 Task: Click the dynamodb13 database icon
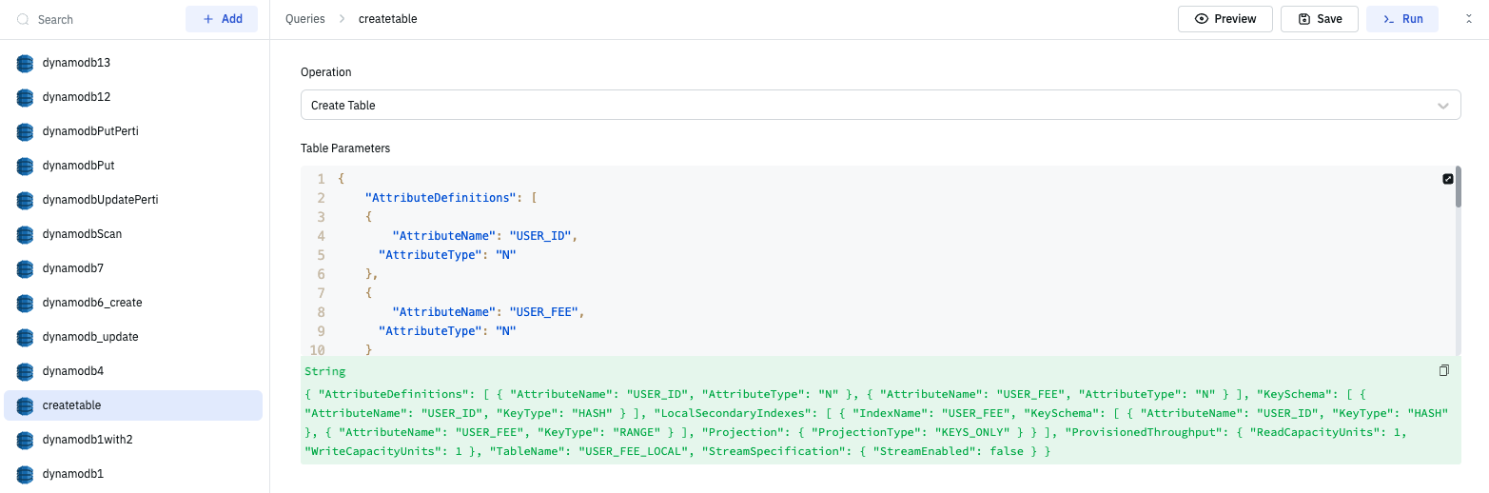point(25,63)
